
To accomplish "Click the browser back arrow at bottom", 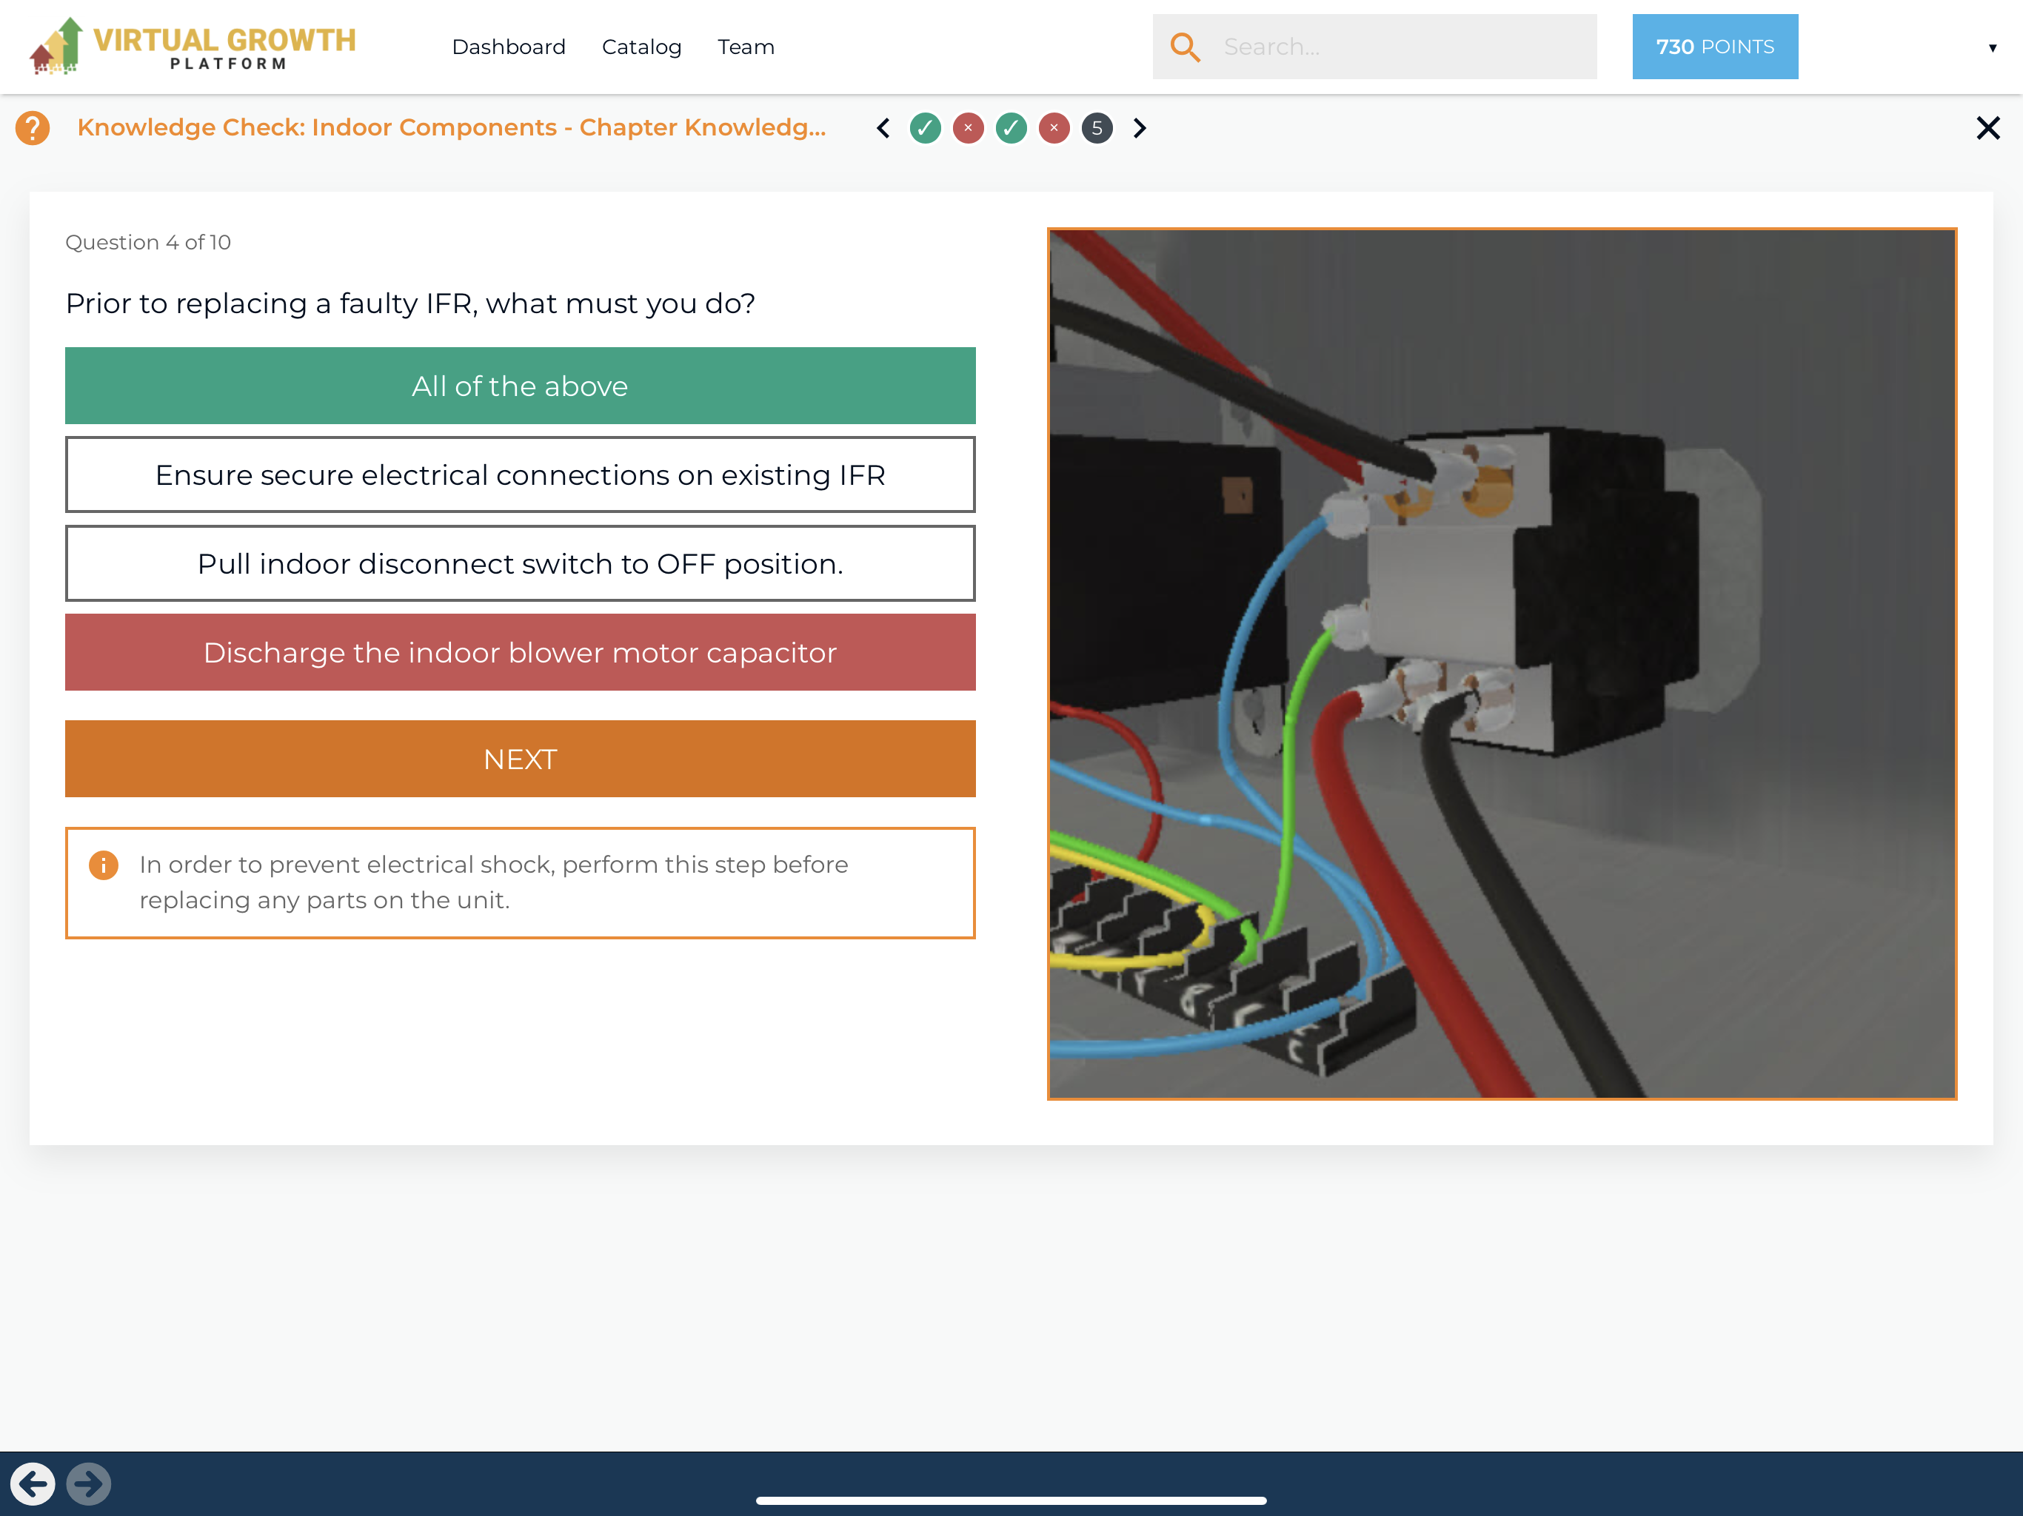I will [33, 1483].
